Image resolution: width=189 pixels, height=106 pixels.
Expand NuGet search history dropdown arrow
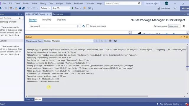tap(80, 26)
